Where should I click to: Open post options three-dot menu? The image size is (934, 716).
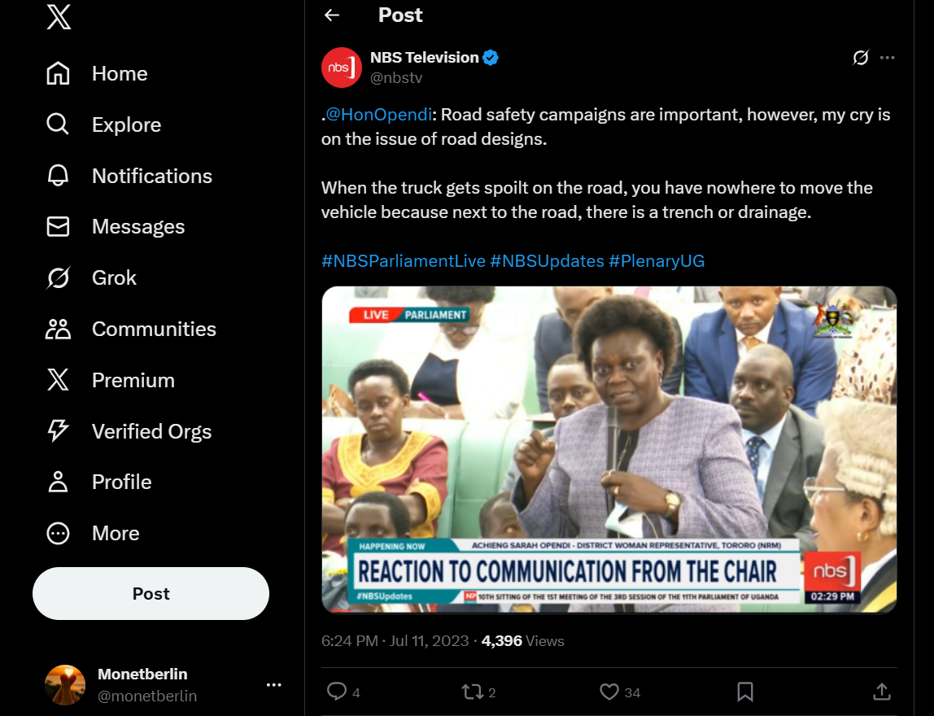point(888,57)
